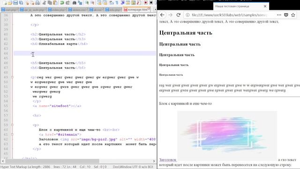
Task: Click the Start recording macro icon
Action: coord(146,3)
